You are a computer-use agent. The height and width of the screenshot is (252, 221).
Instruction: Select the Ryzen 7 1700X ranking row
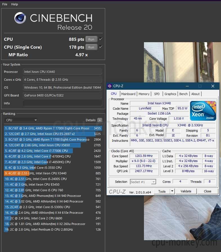click(x=53, y=128)
